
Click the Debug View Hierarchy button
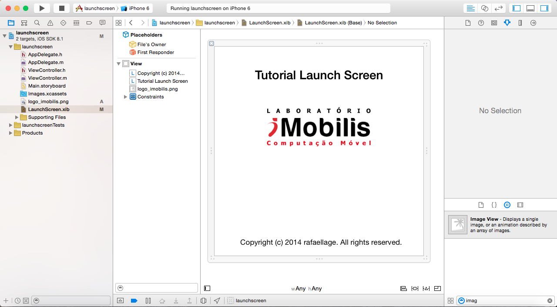(x=204, y=300)
